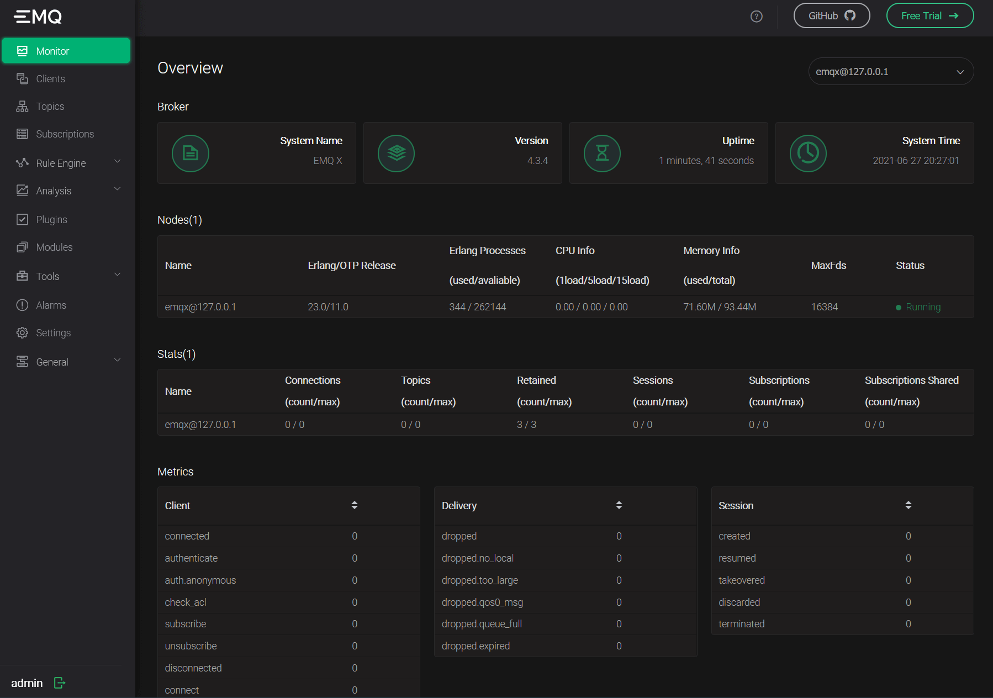This screenshot has width=993, height=698.
Task: Open the Subscriptions menu item
Action: (x=66, y=134)
